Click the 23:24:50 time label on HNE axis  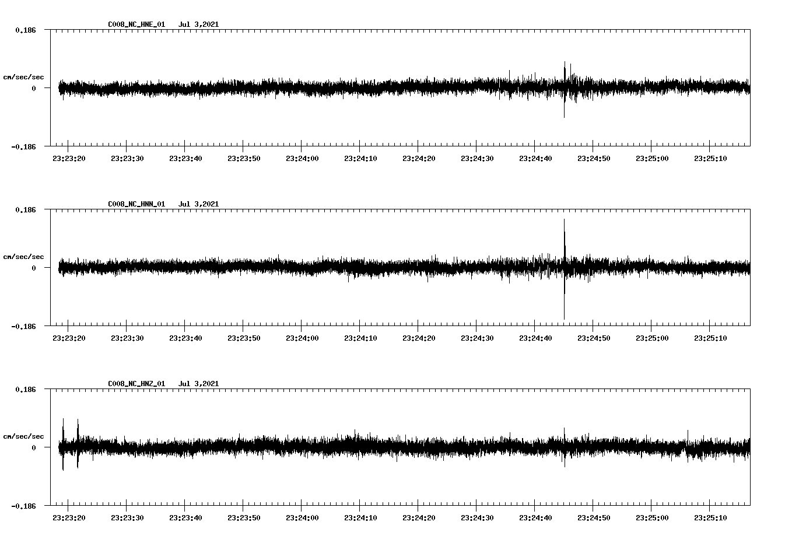[x=594, y=158]
